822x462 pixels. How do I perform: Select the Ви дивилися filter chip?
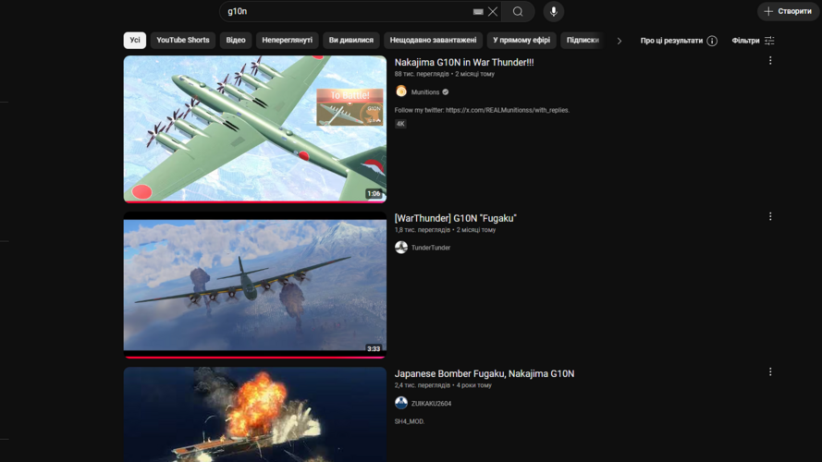[351, 41]
